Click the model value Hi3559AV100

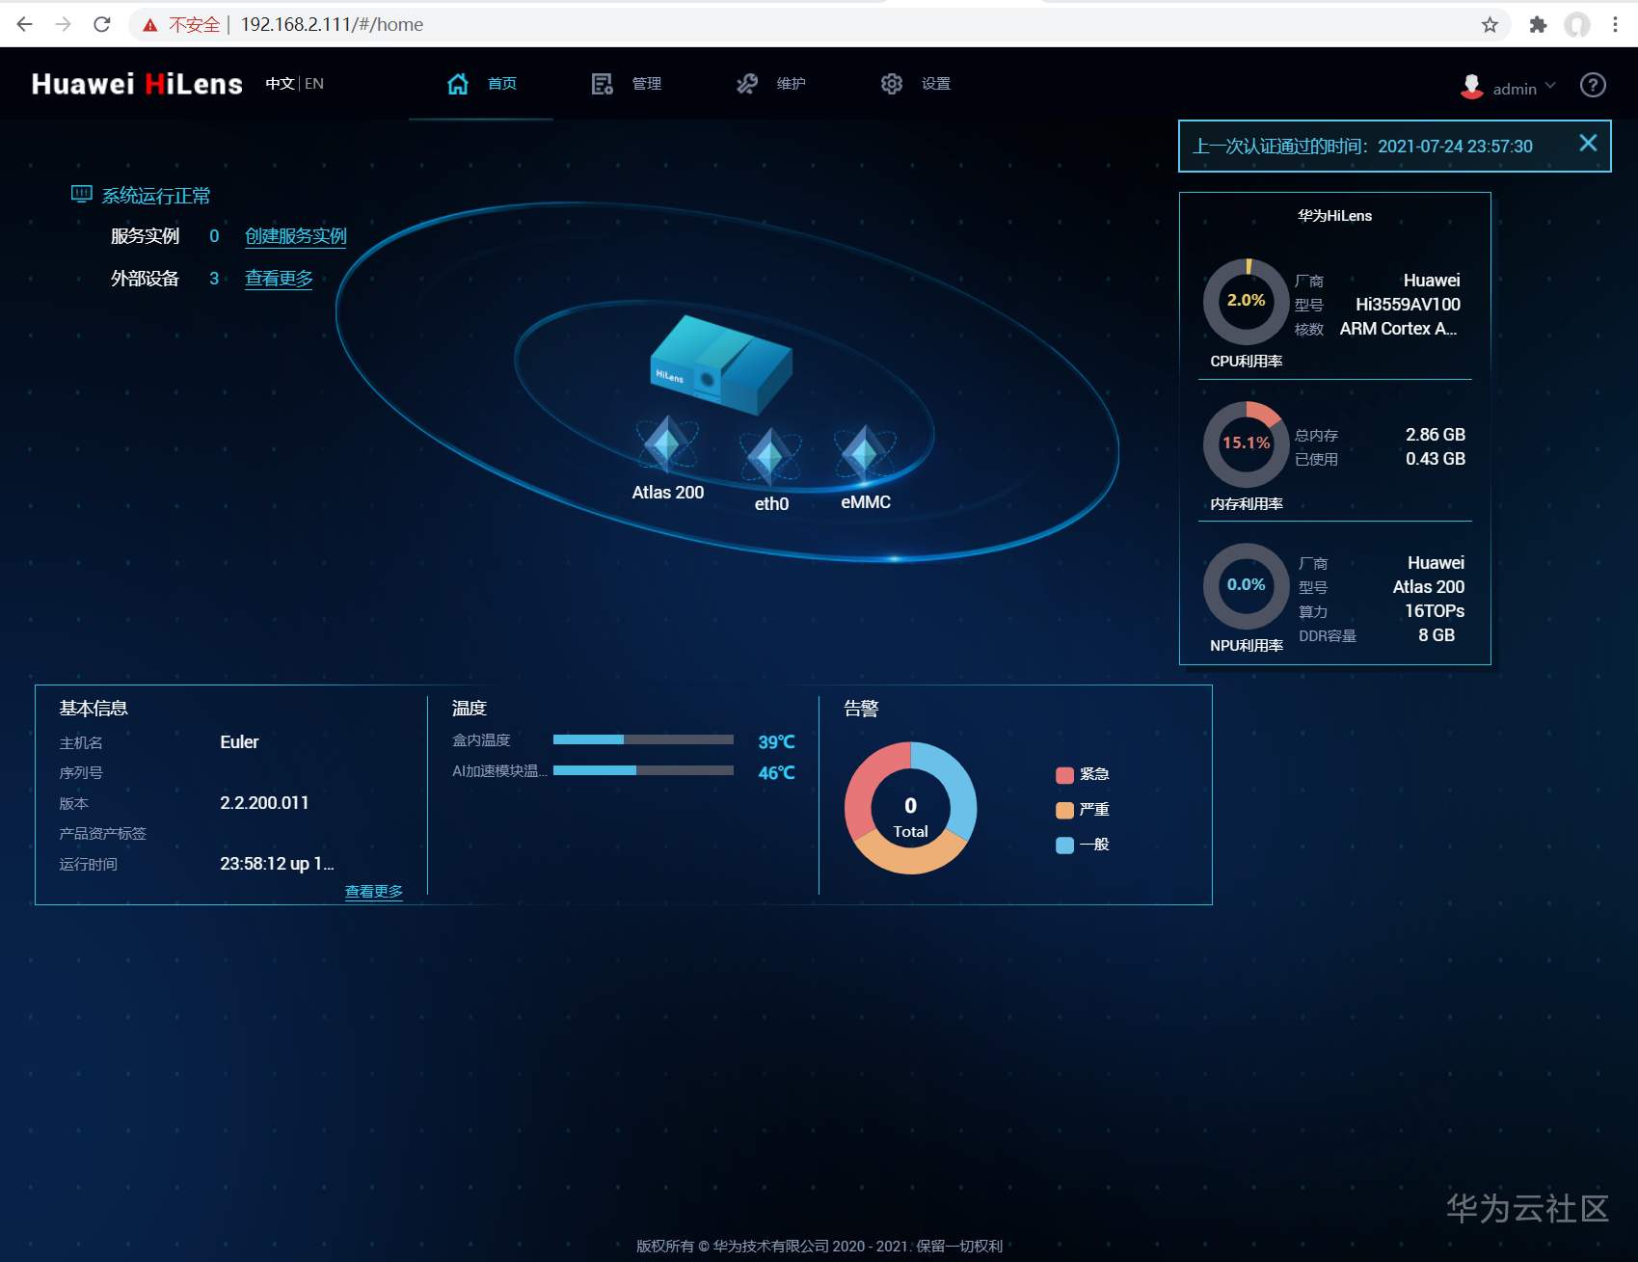pos(1408,305)
